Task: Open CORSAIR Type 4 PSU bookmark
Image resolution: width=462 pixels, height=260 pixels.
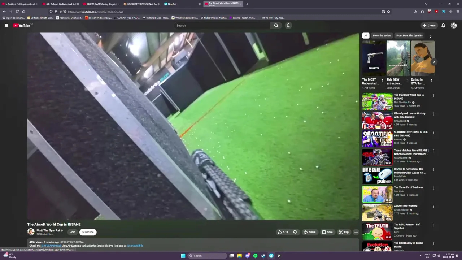Action: pyautogui.click(x=126, y=18)
